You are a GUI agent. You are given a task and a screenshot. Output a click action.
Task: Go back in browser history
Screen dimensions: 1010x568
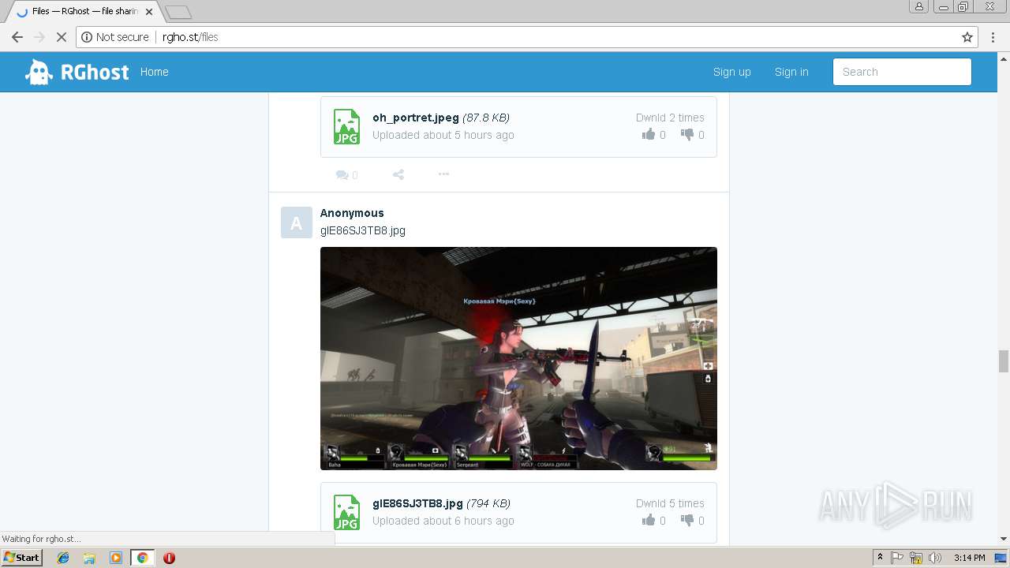(17, 37)
